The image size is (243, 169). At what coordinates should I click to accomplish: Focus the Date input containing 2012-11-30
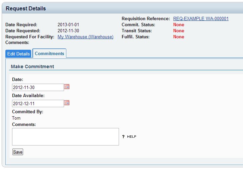[38, 87]
